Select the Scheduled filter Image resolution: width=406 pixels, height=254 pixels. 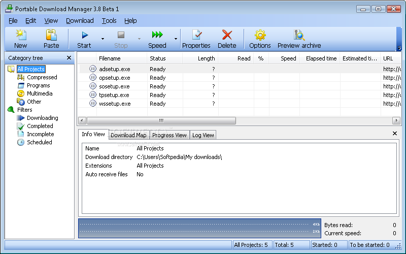(40, 142)
